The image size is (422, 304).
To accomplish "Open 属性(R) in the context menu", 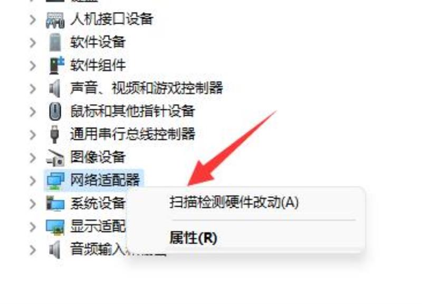I will pyautogui.click(x=193, y=238).
